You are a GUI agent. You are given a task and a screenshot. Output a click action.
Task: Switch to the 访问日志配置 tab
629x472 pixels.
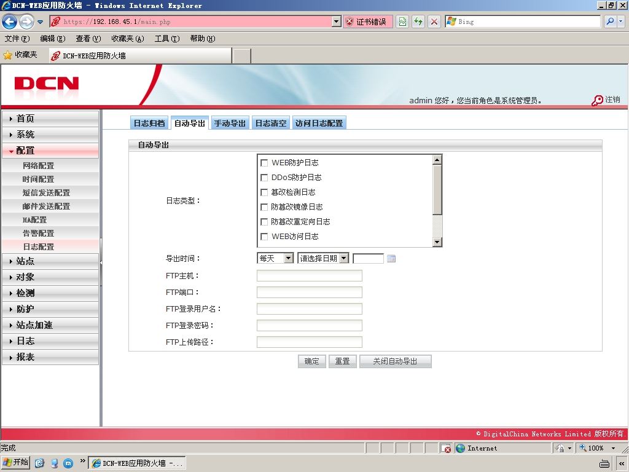click(x=319, y=123)
